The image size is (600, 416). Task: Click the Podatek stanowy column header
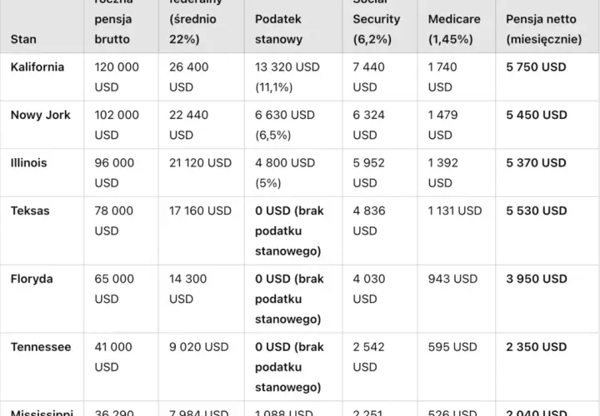click(278, 29)
